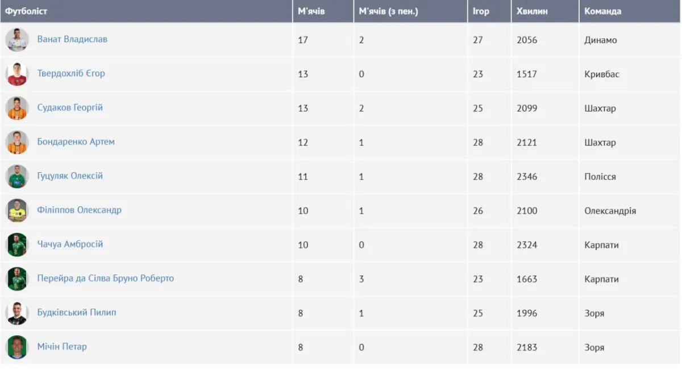Open Ванат Владислав player profile link
Screen dimensions: 682x370
(x=72, y=39)
